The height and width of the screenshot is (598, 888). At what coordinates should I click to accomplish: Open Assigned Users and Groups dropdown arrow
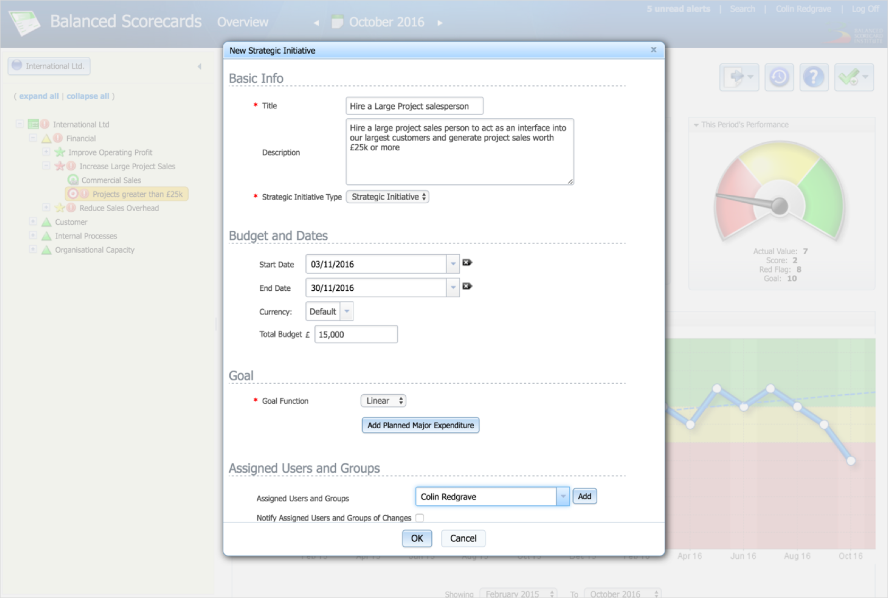(563, 497)
